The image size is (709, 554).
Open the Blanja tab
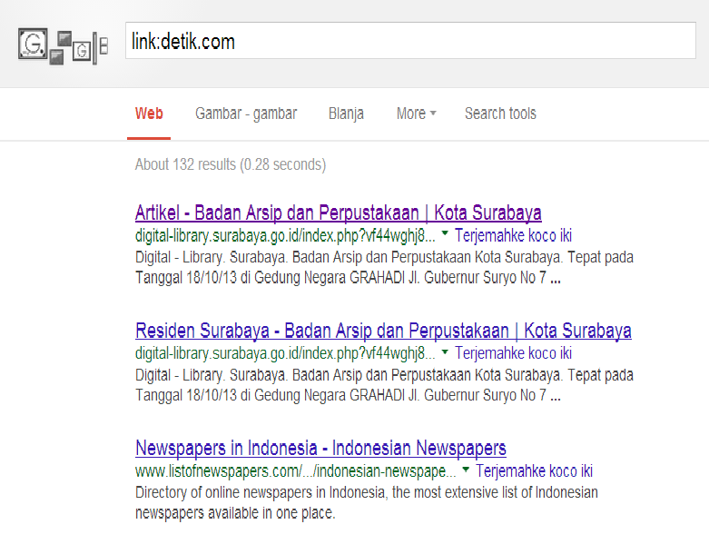(x=346, y=114)
